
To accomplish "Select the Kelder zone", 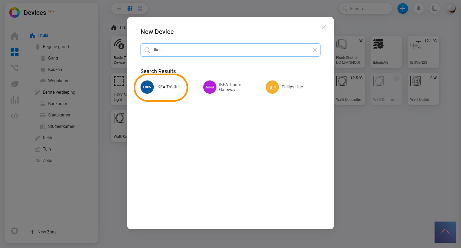I will click(x=49, y=138).
